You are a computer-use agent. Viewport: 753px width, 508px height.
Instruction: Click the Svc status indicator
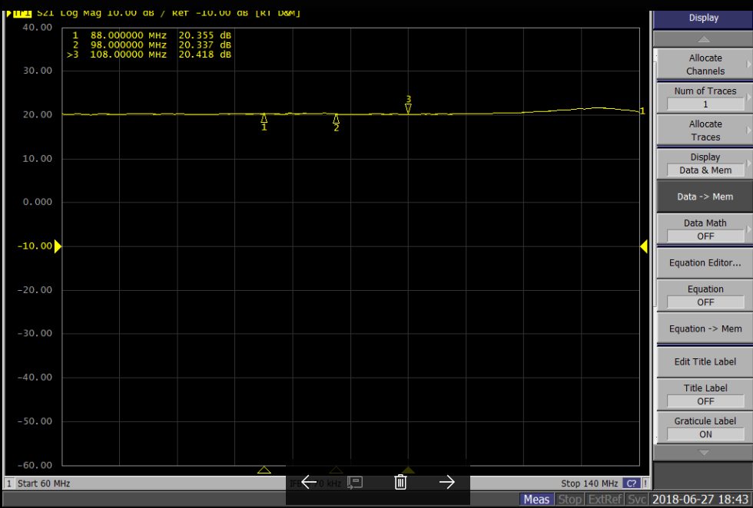637,500
